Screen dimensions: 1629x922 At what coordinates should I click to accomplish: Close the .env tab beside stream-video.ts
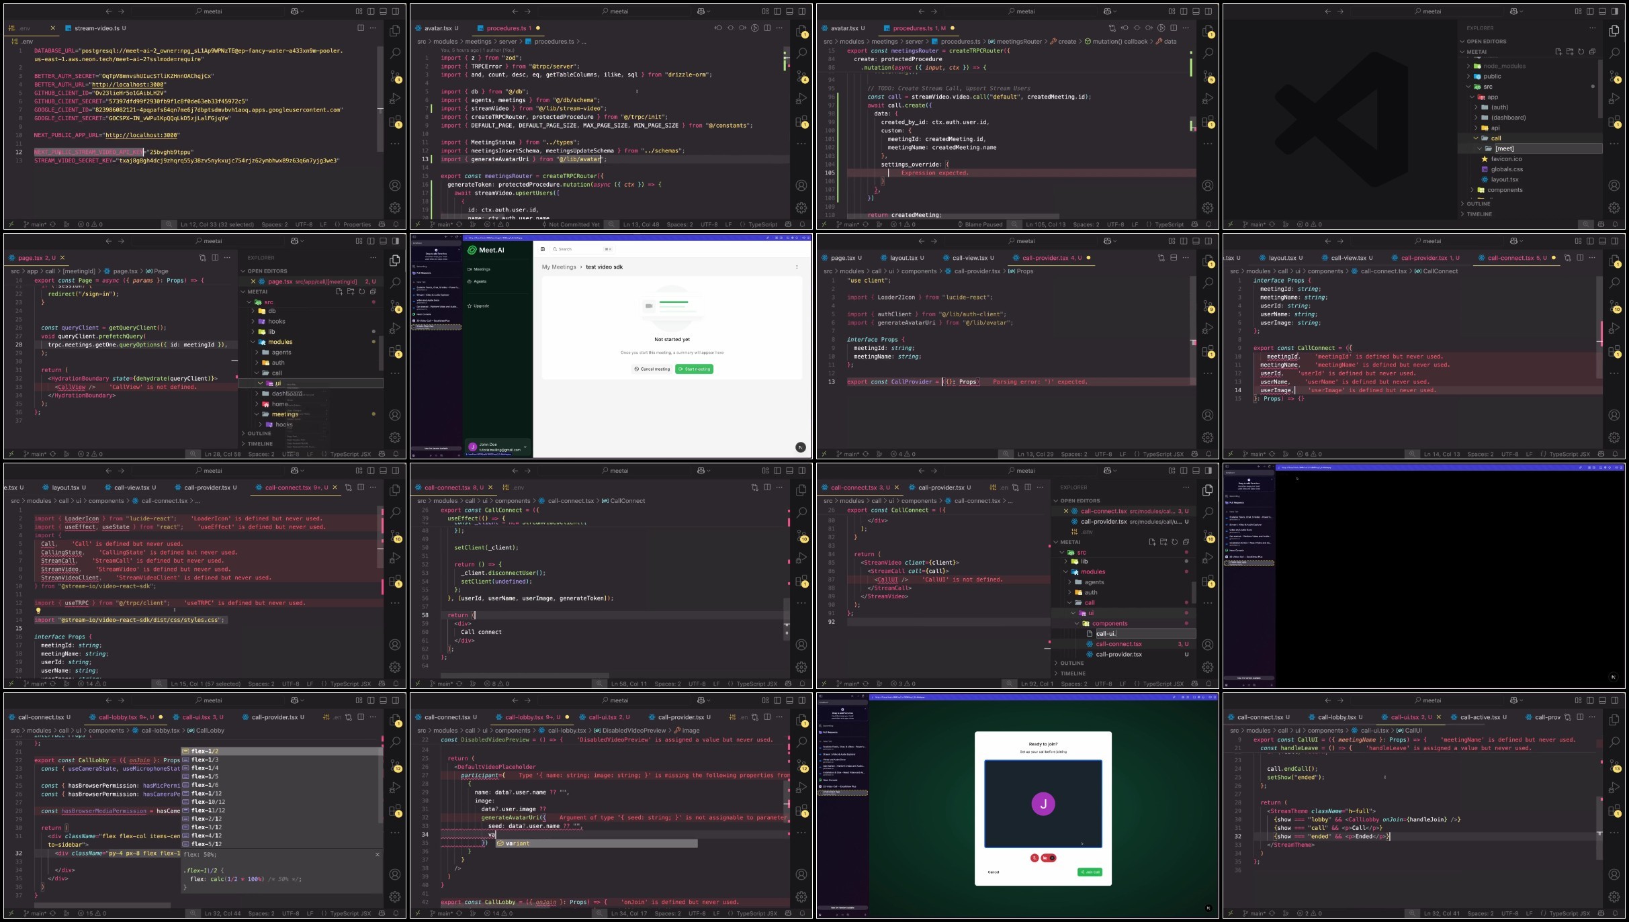(52, 28)
